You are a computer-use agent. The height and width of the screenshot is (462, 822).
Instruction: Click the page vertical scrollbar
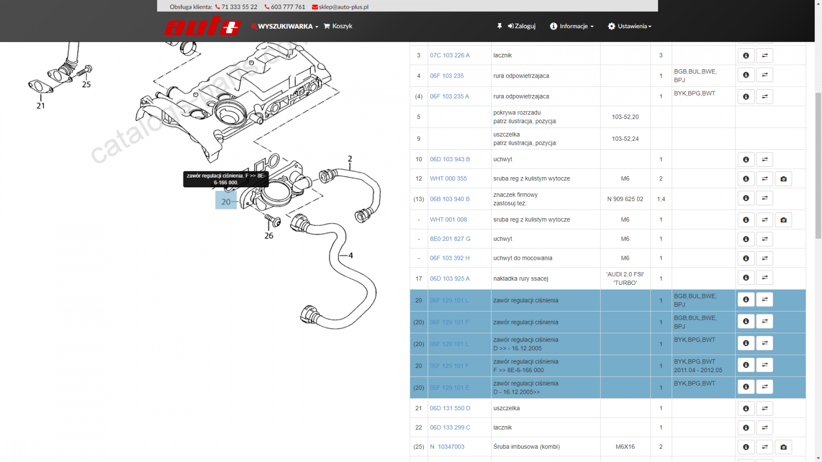coord(818,231)
